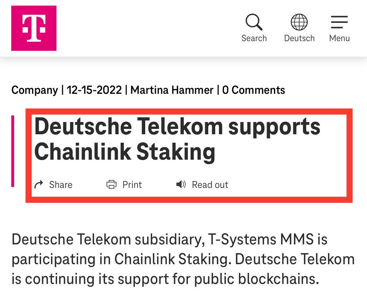Click the share arrow icon
367x304 pixels.
click(39, 185)
